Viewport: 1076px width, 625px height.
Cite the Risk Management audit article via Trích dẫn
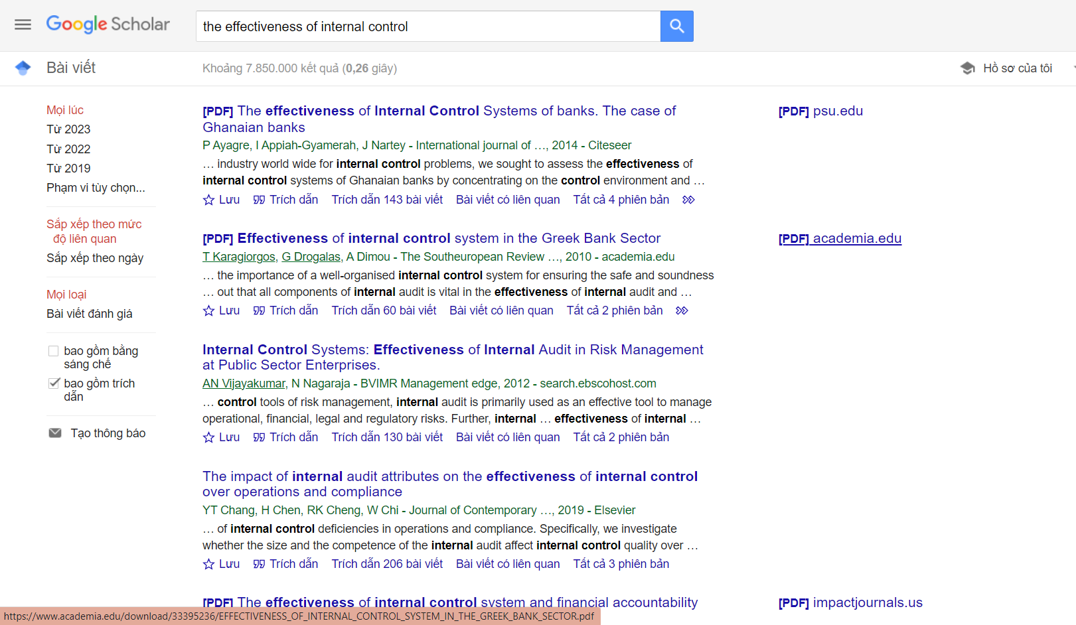coord(286,437)
